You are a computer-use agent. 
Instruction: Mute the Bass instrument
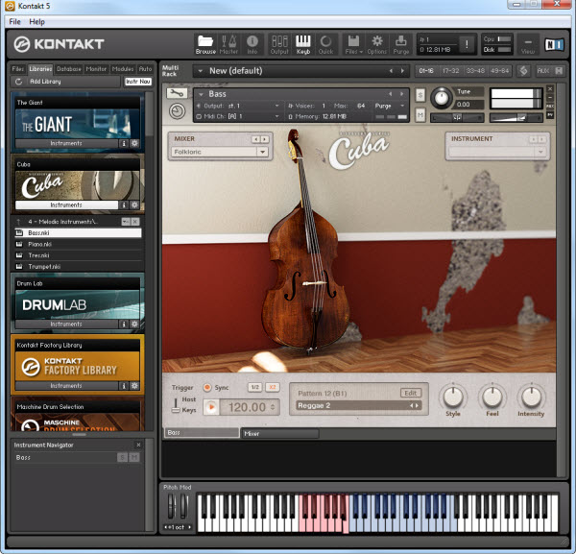pyautogui.click(x=420, y=115)
